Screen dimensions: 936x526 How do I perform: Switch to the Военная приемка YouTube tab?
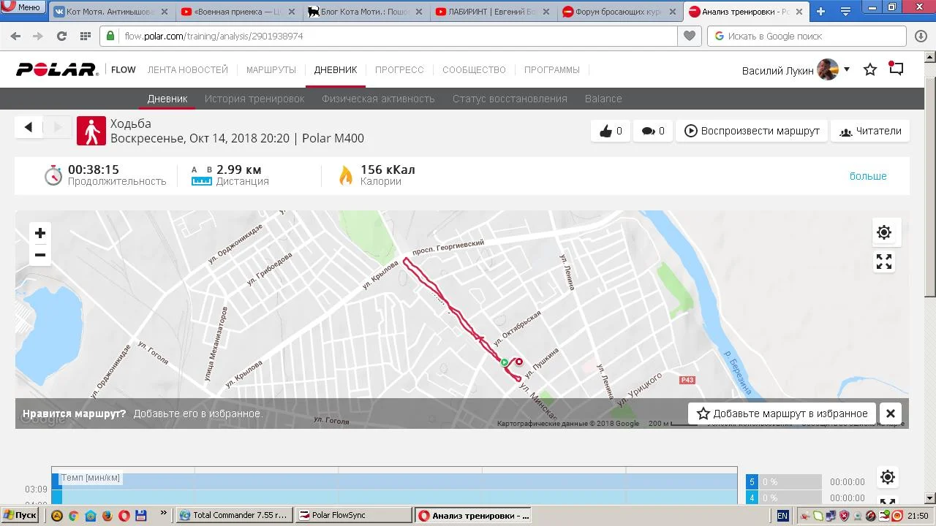coord(239,12)
